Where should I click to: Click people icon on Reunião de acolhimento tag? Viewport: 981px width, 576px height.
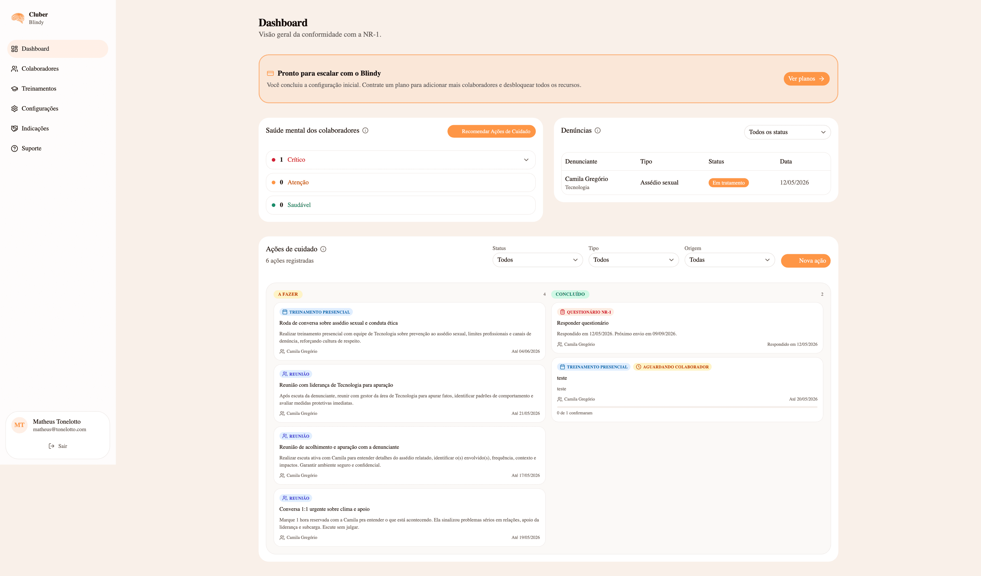point(285,436)
